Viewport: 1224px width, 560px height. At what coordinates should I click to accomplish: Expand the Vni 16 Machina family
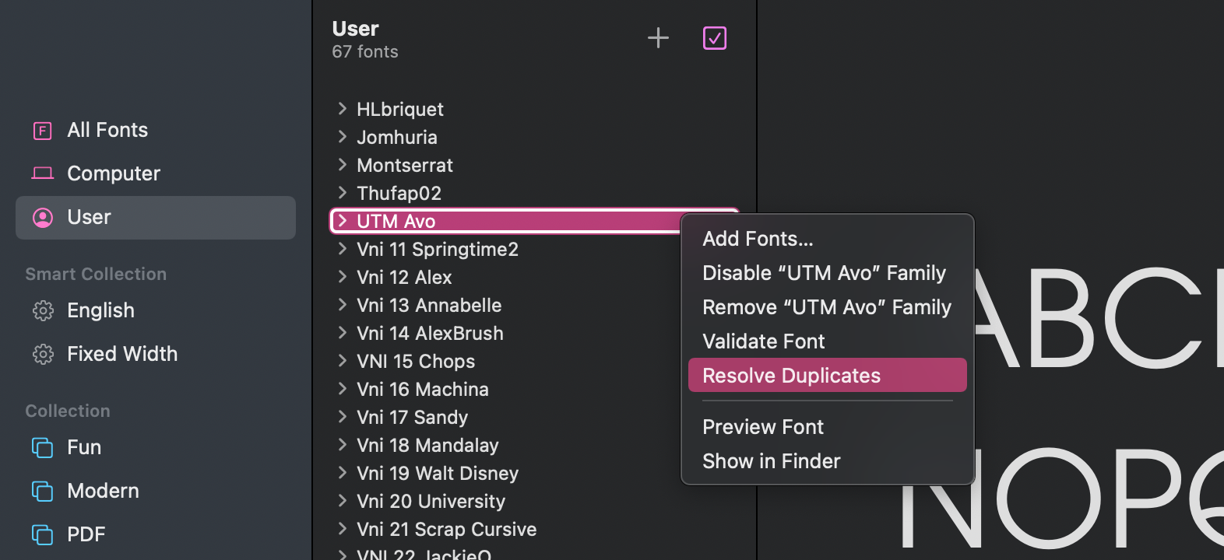342,389
